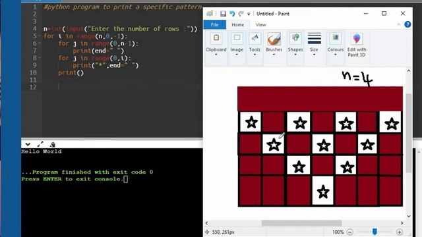Viewport: 422px width, 237px height.
Task: Click the horizontal scrollbar left arrow
Action: (x=206, y=223)
